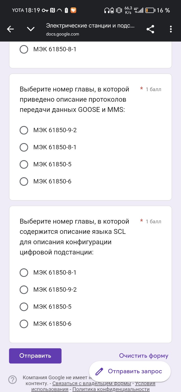Screen dimensions: 181x392
Task: Select МЭК 61850-8-1 in the GOOSE question
Action: pos(24,147)
